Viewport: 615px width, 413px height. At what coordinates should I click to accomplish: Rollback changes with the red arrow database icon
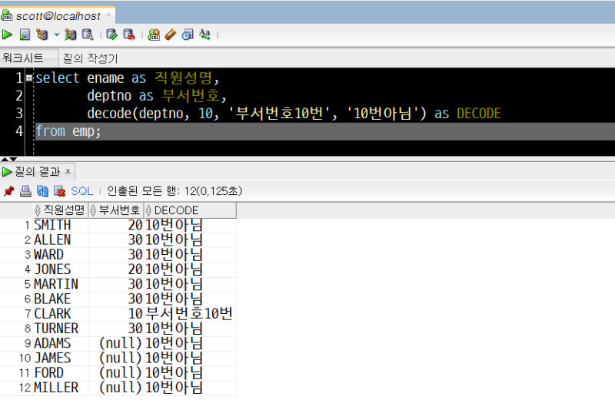129,35
